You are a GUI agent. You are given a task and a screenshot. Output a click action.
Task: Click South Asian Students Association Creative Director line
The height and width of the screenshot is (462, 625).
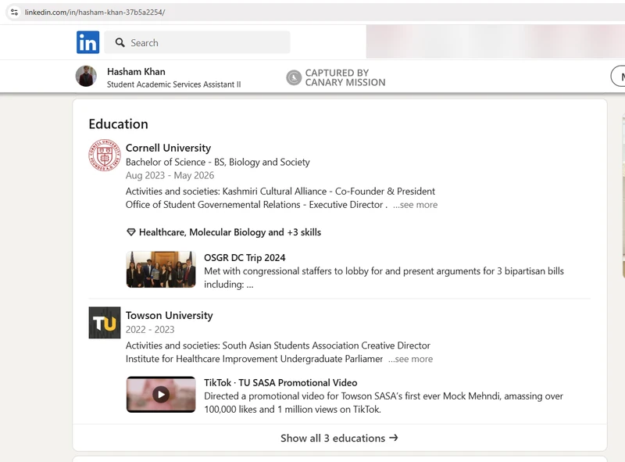[278, 346]
